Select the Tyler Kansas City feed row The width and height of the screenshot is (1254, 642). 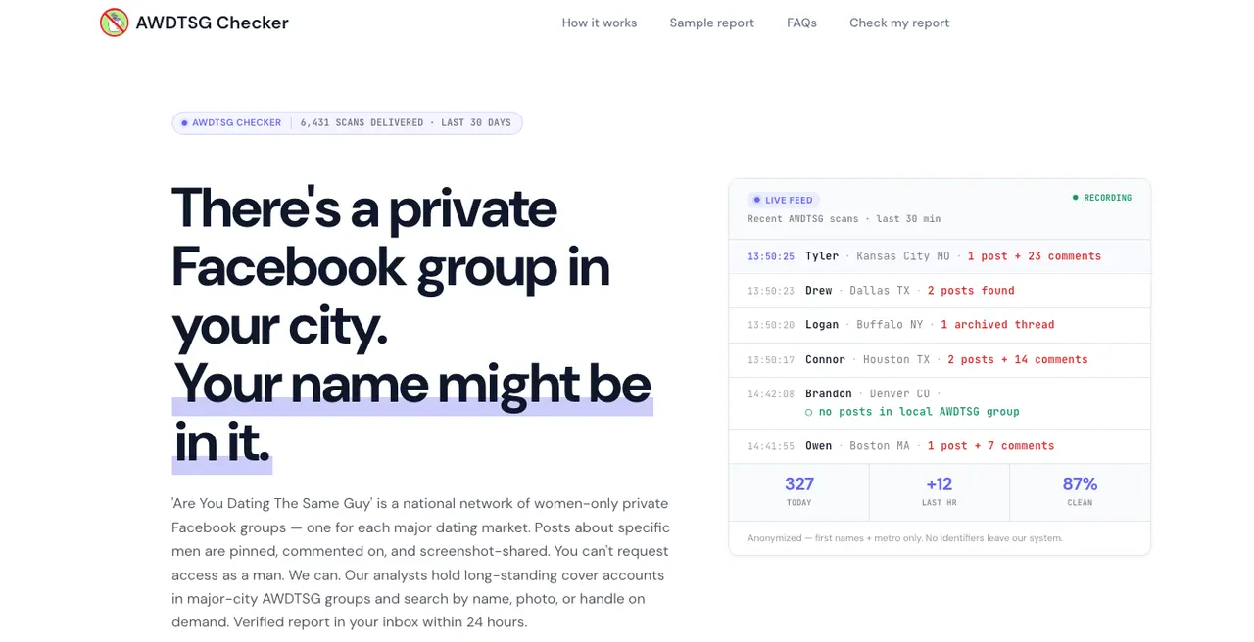click(940, 256)
